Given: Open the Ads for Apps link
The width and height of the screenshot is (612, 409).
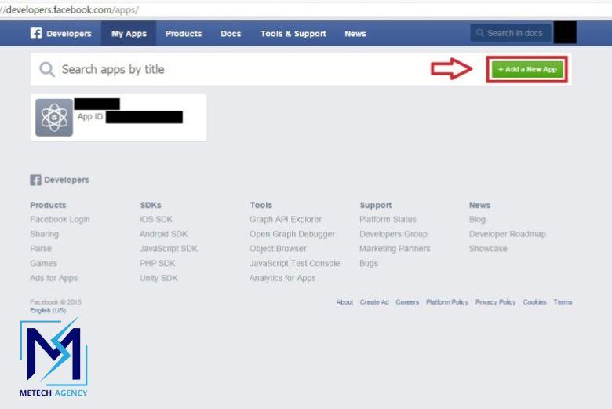Looking at the screenshot, I should pyautogui.click(x=53, y=278).
